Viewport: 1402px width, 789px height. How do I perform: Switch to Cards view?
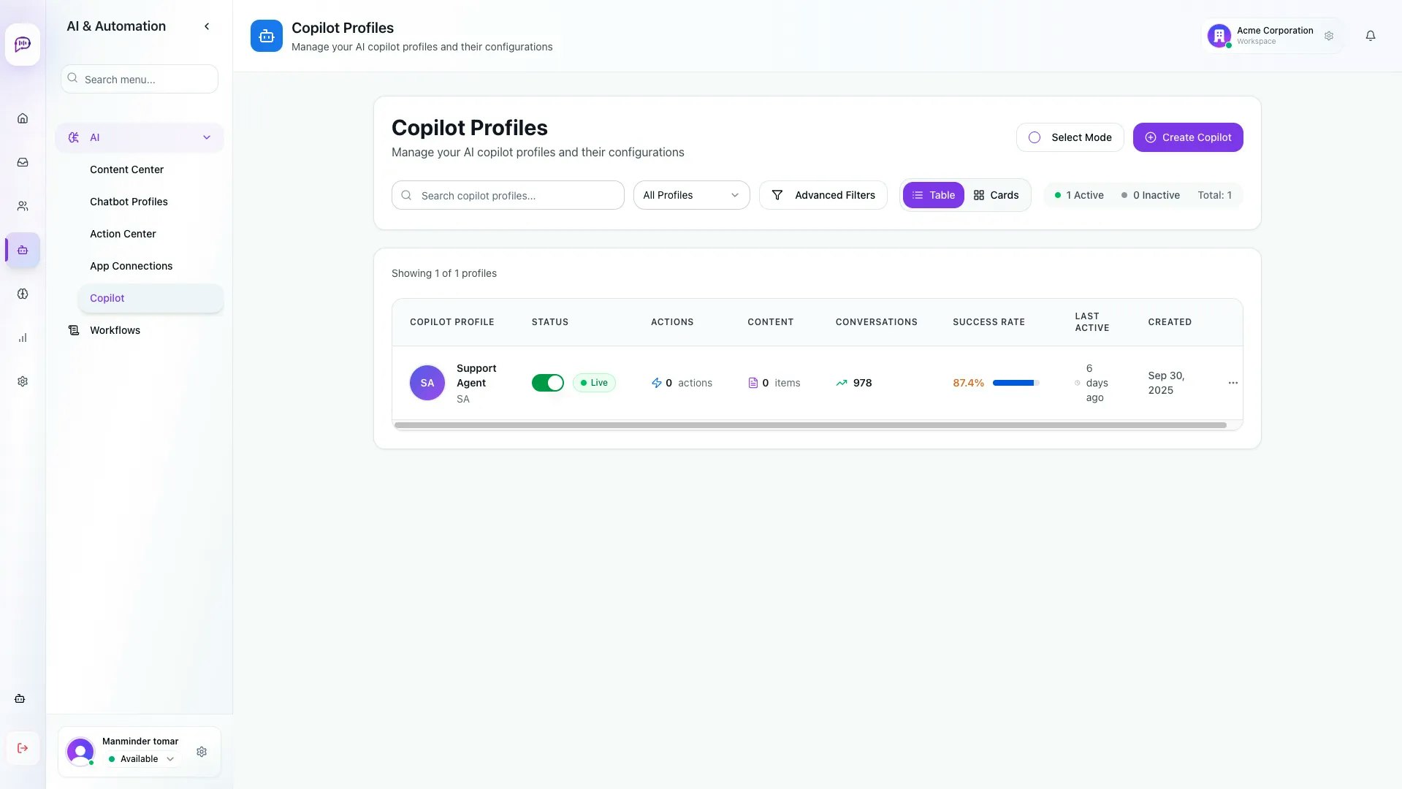[x=996, y=195]
